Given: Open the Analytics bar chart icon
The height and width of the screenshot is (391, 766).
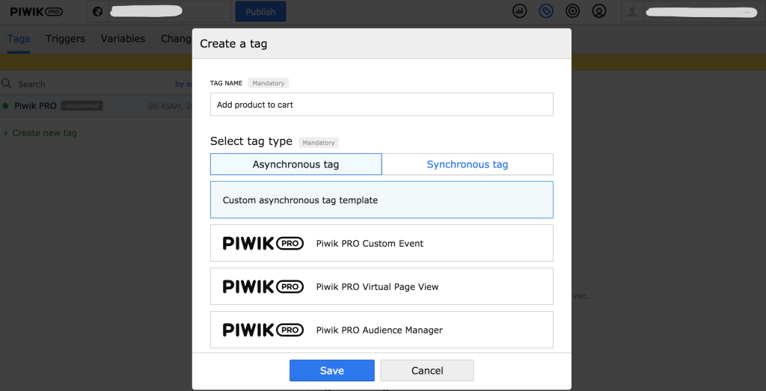Looking at the screenshot, I should click(519, 10).
